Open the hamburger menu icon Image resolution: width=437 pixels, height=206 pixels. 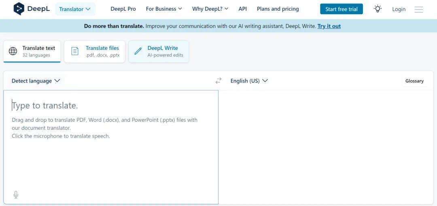pos(419,9)
